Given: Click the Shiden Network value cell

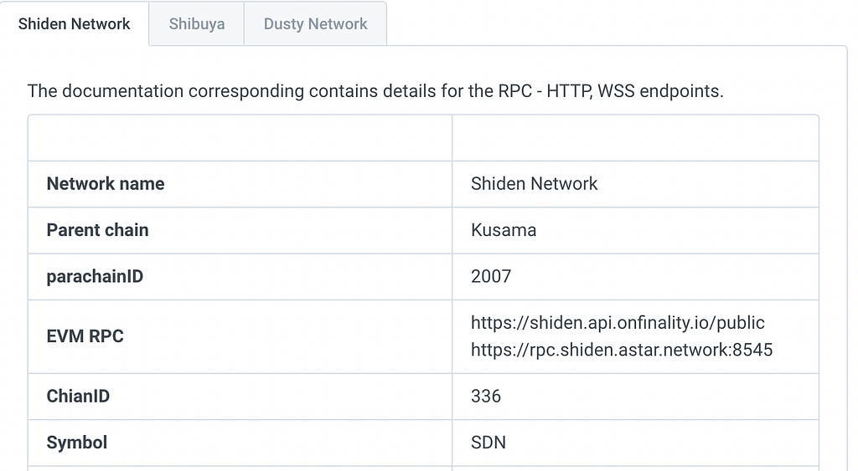Looking at the screenshot, I should pos(635,183).
